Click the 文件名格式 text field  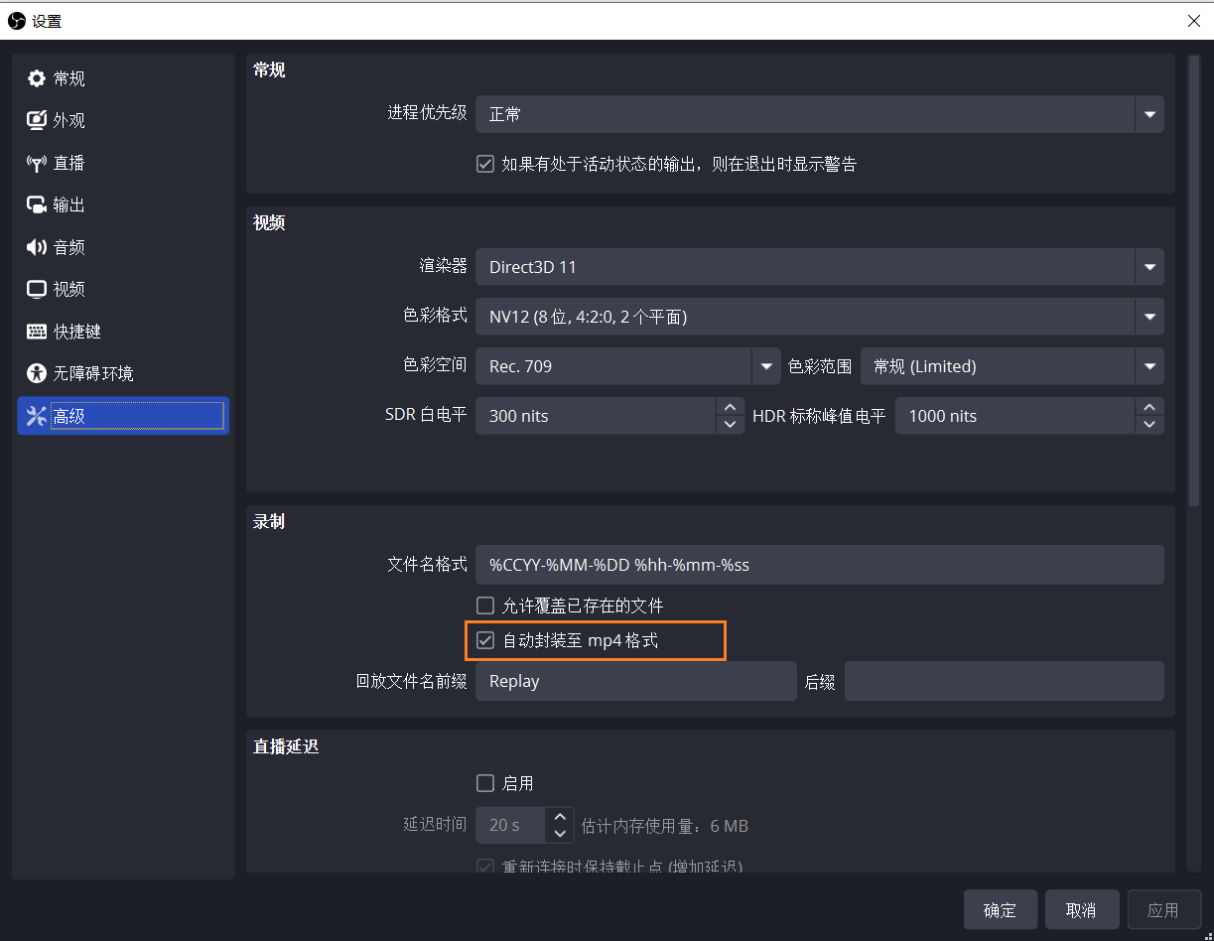click(819, 565)
